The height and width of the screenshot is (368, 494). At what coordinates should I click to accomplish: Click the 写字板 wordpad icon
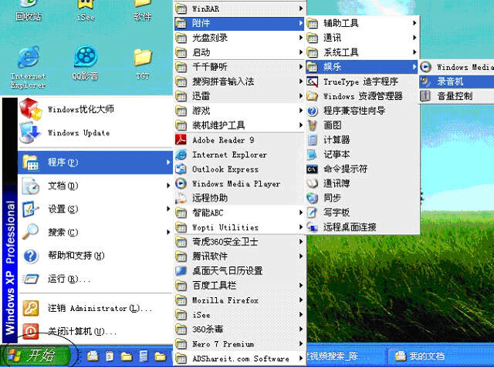pyautogui.click(x=312, y=212)
